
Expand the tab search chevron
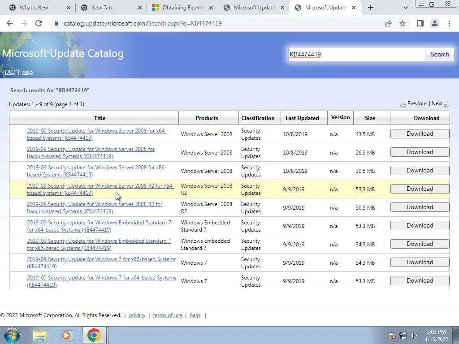tap(405, 8)
